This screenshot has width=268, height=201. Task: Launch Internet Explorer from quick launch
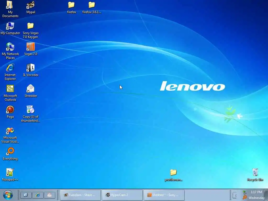pos(38,195)
